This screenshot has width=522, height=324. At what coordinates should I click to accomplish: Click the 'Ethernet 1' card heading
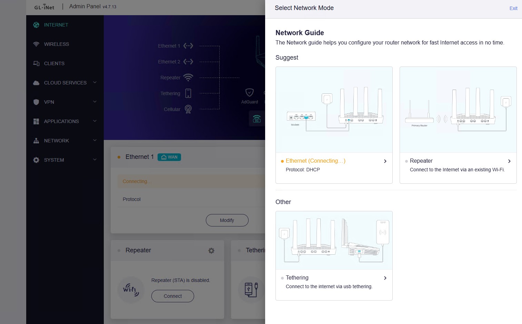pos(140,157)
